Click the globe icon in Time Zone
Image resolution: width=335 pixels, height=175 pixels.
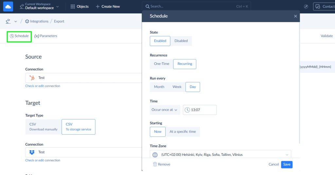tap(155, 155)
